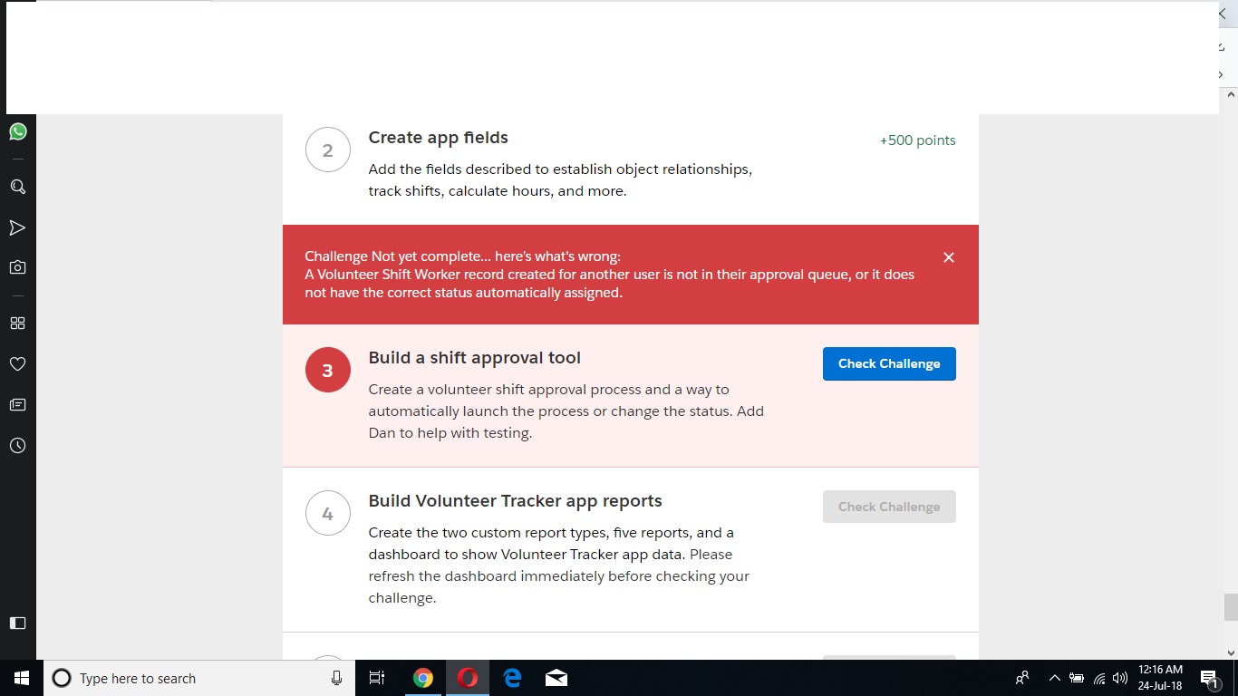Click the scrollbar down arrow

point(1230,653)
